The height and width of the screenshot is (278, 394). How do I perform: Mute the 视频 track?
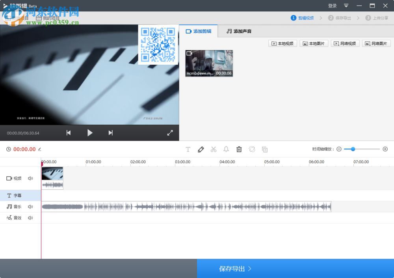point(30,178)
